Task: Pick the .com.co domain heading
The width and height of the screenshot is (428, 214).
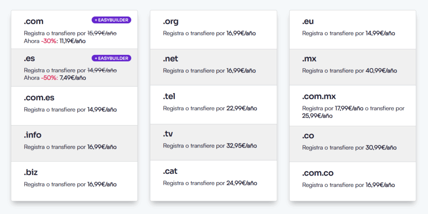Action: (318, 173)
